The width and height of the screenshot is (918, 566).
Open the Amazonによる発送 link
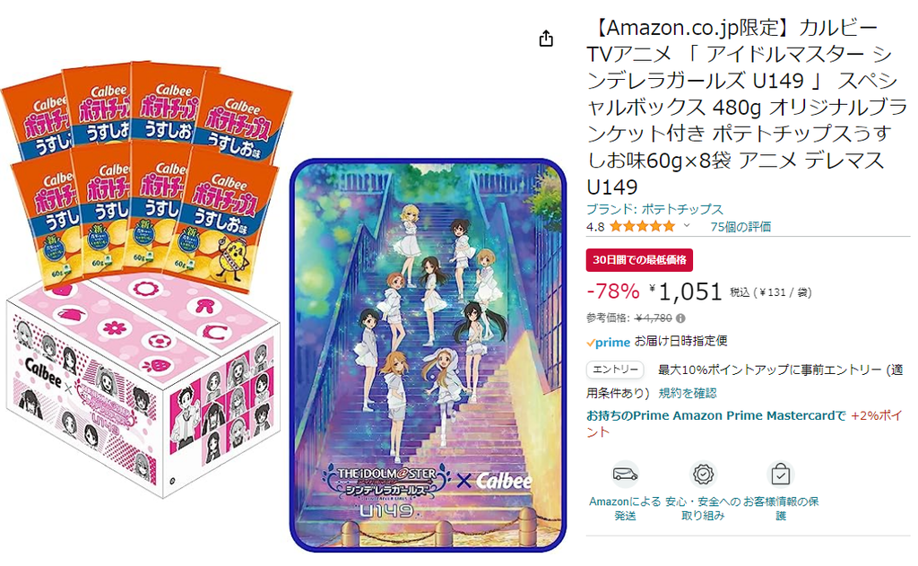click(625, 509)
